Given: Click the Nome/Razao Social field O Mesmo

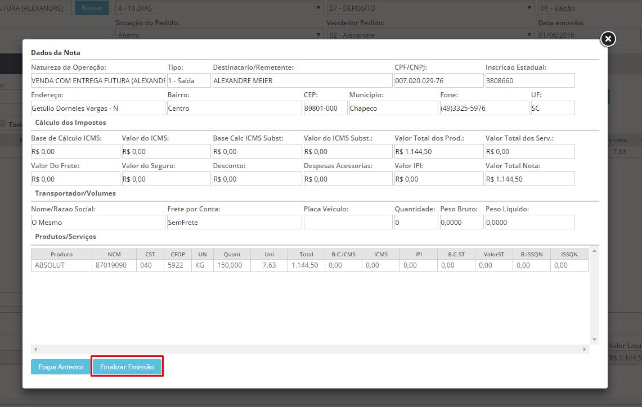Looking at the screenshot, I should pyautogui.click(x=98, y=222).
